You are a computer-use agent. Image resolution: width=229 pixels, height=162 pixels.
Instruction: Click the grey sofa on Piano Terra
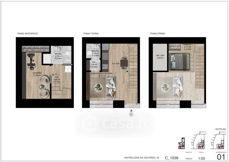[x=111, y=87]
